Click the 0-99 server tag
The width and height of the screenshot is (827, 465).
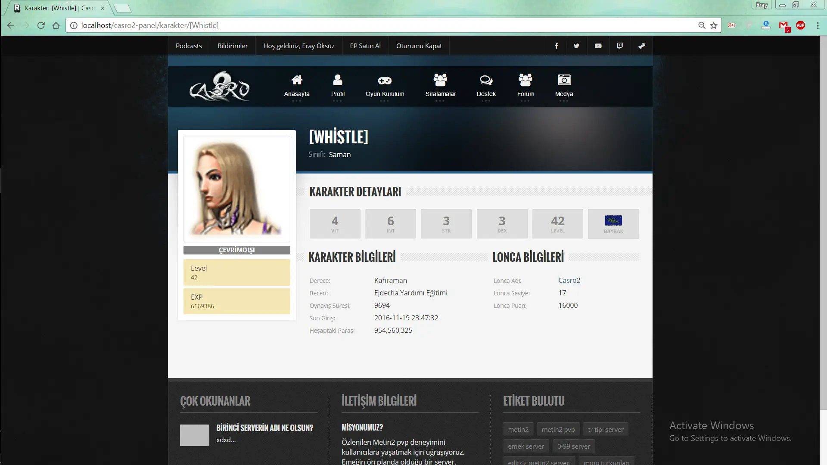point(573,446)
